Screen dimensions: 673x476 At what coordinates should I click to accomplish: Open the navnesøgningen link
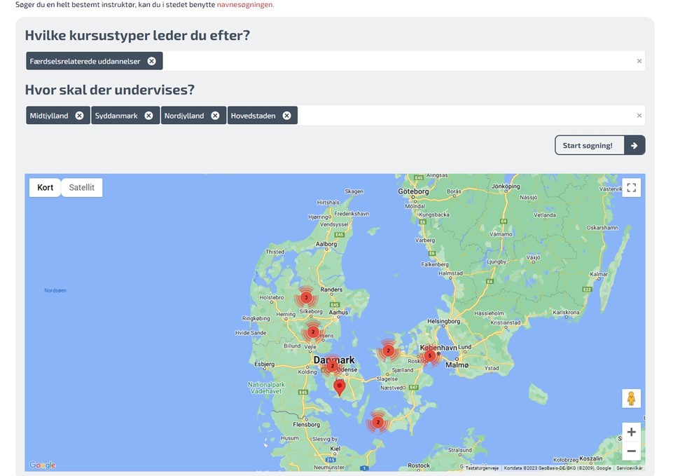244,5
